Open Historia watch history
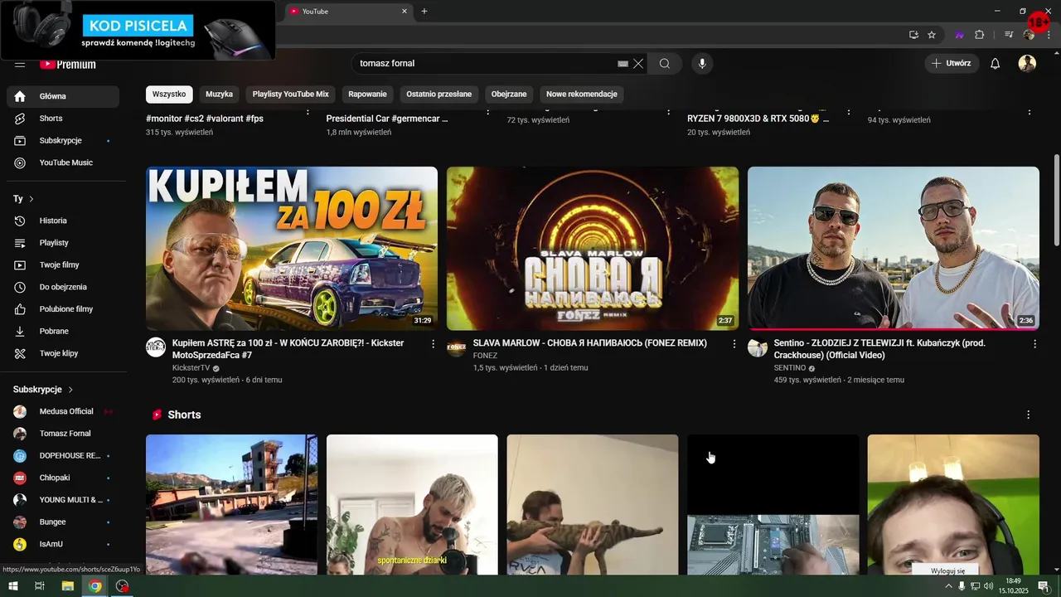 click(63, 221)
